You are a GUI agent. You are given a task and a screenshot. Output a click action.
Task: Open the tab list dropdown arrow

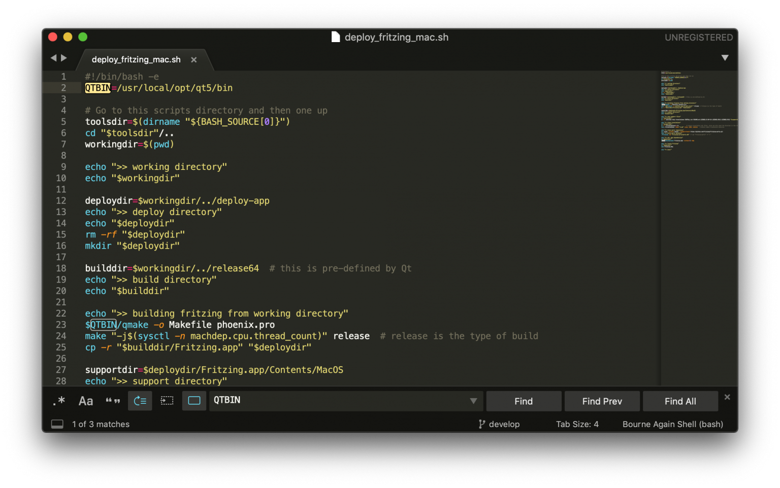(725, 58)
